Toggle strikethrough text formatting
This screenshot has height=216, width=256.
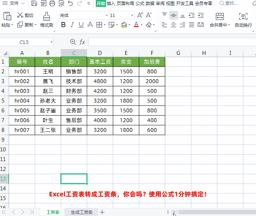[90, 25]
